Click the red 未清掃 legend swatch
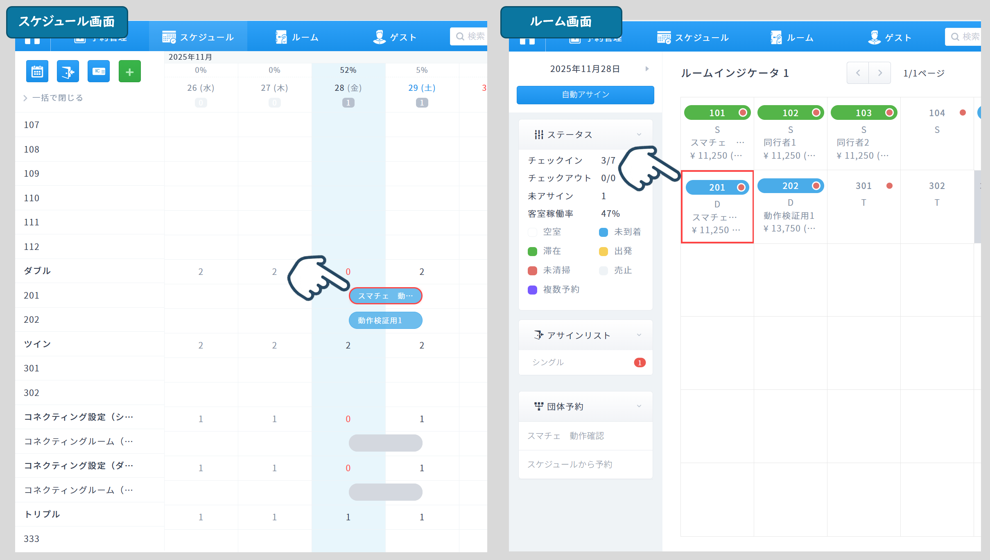Screen dimensions: 990x560 (x=532, y=271)
